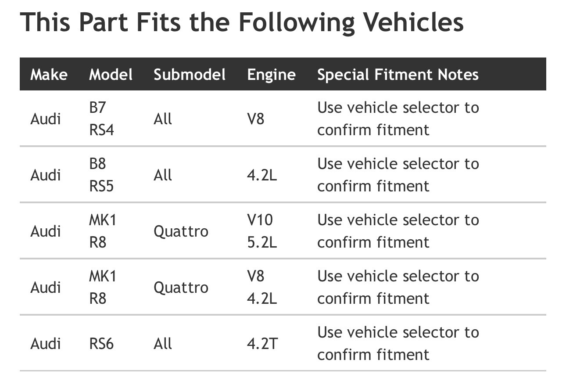Select Quattro submodel in V10 row
The width and height of the screenshot is (566, 385).
[181, 231]
